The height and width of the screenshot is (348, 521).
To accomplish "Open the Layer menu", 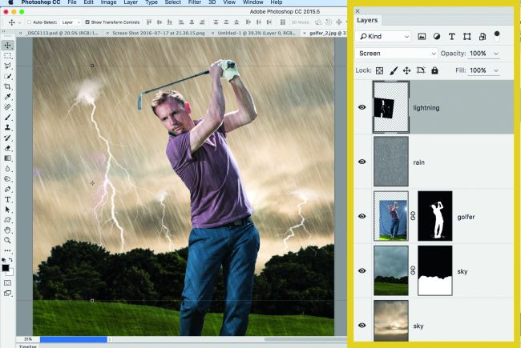I will tap(131, 2).
